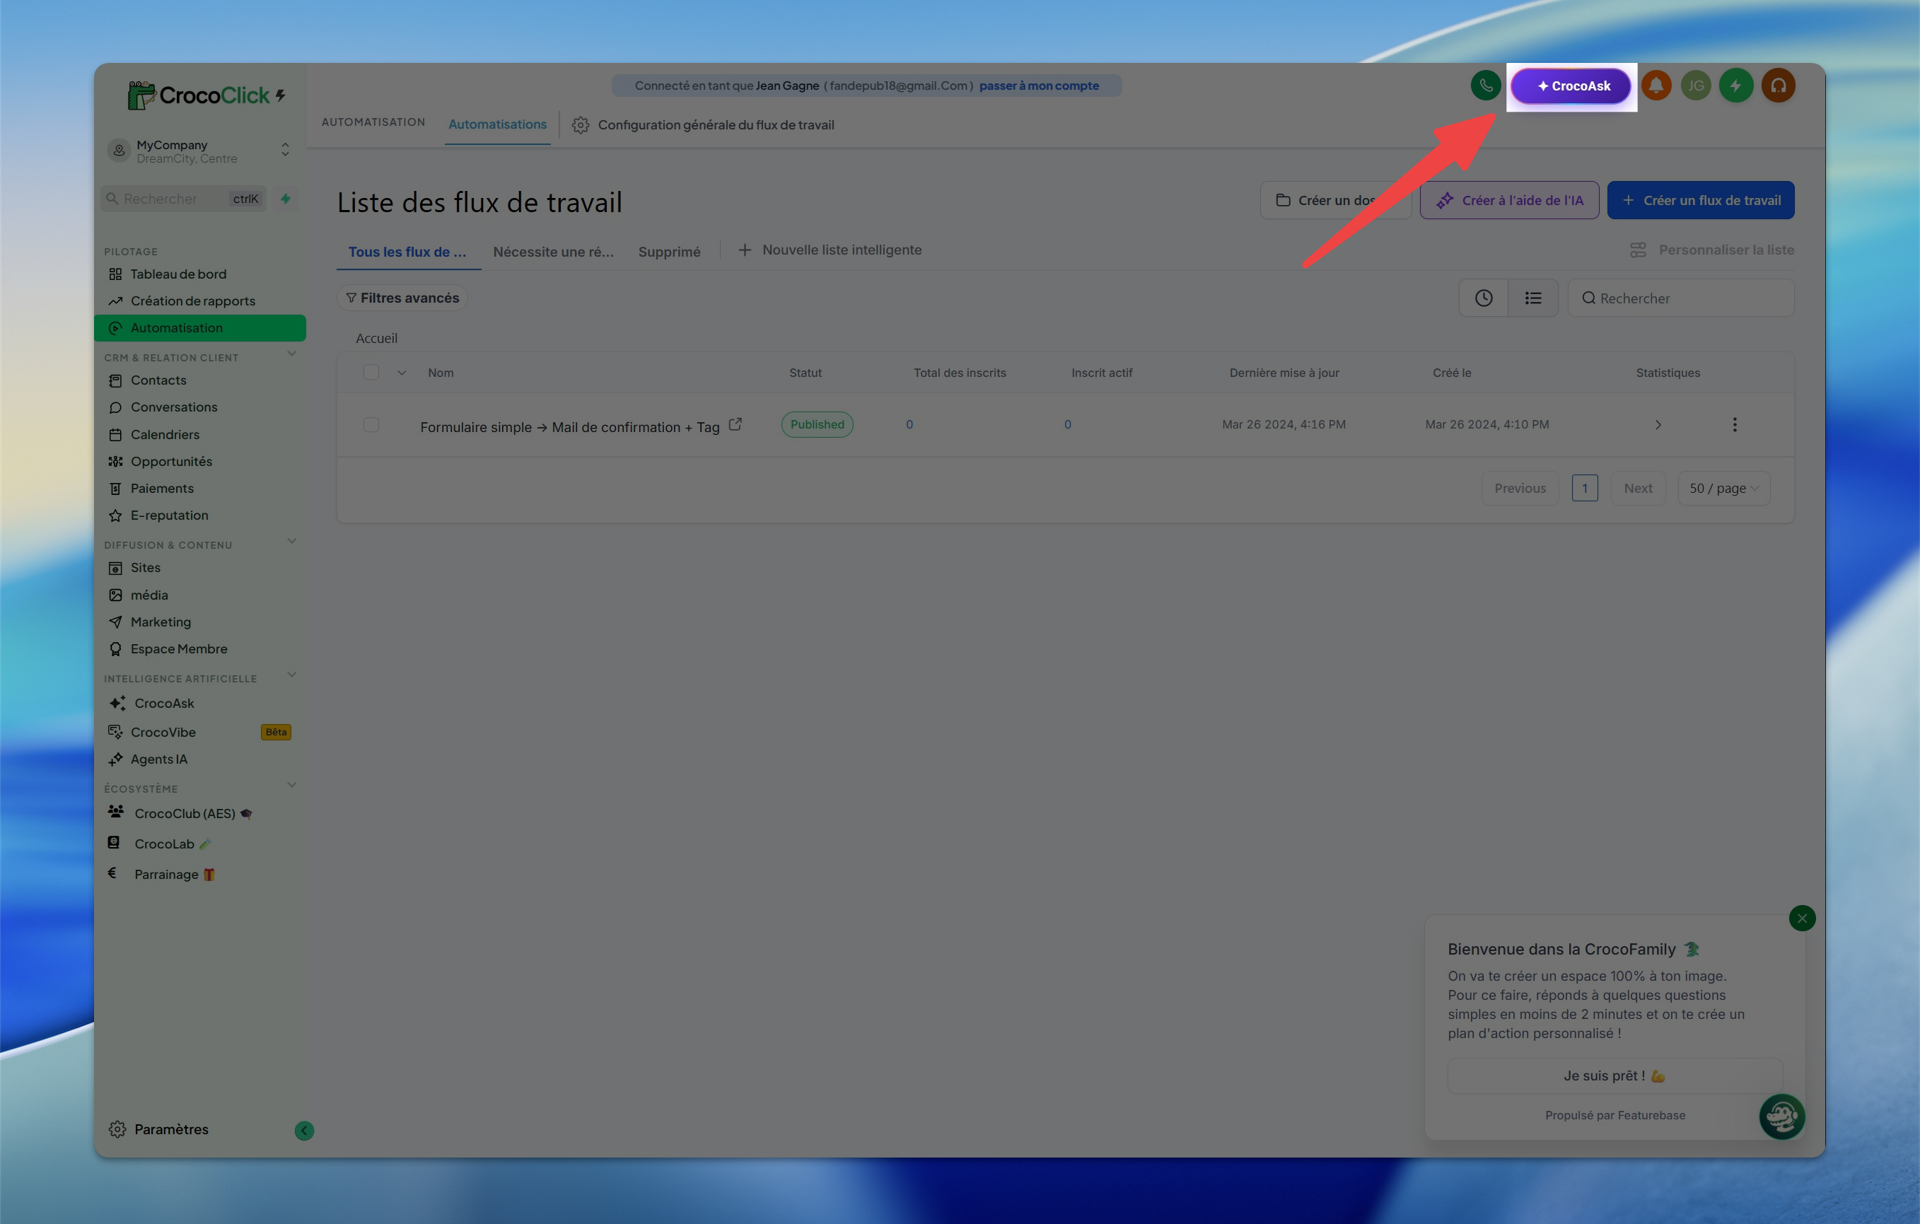The image size is (1920, 1224).
Task: Expand statistics arrow for Formulaire simple row
Action: point(1658,424)
